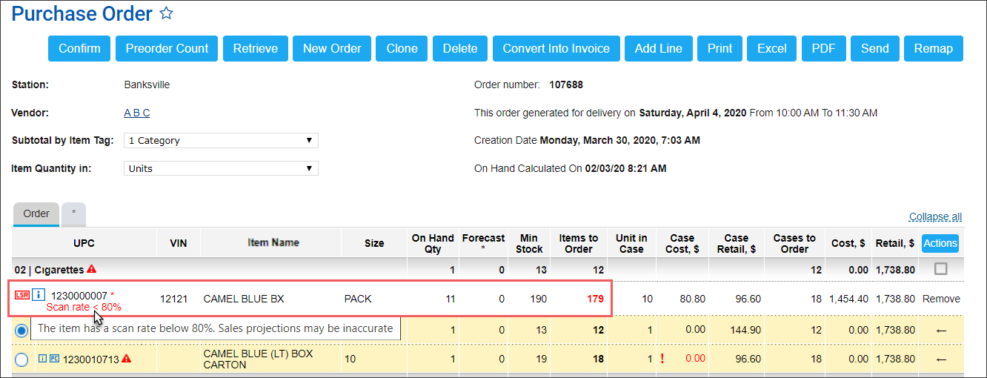Screen dimensions: 987x378
Task: Click the favorite star next to Purchase Order
Action: (167, 13)
